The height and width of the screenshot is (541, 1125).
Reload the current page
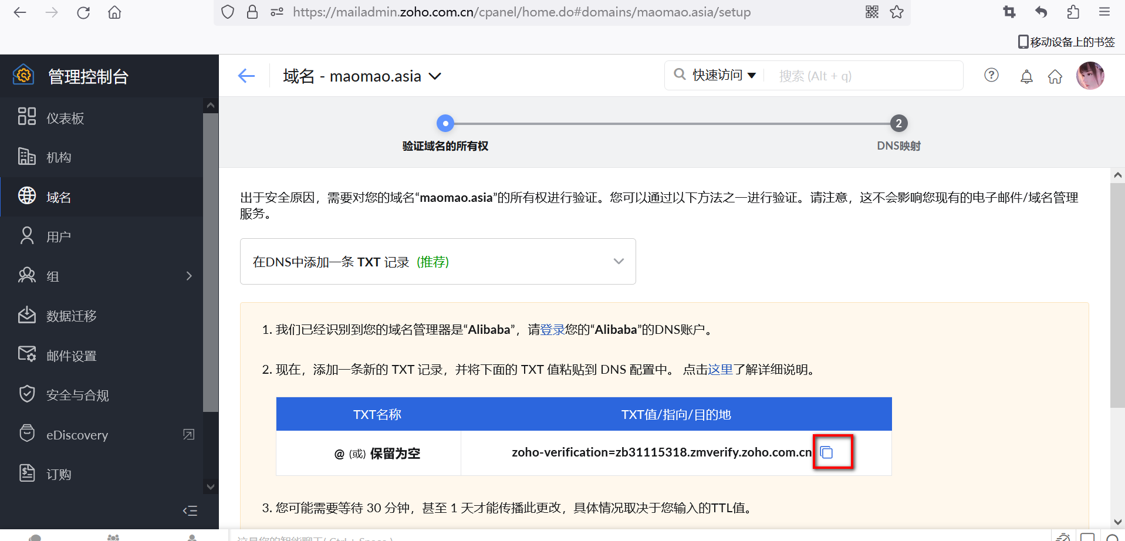pos(83,12)
